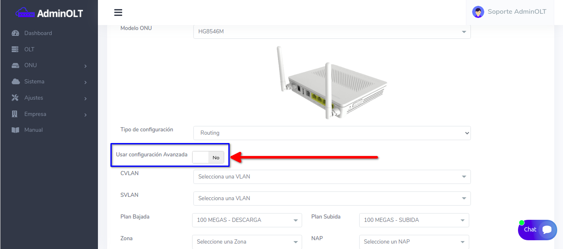Screen dimensions: 563x249
Task: Click the Manual book icon
Action: tap(15, 130)
